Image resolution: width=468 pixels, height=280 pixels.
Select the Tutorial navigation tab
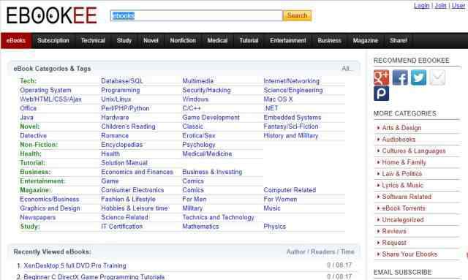(249, 41)
